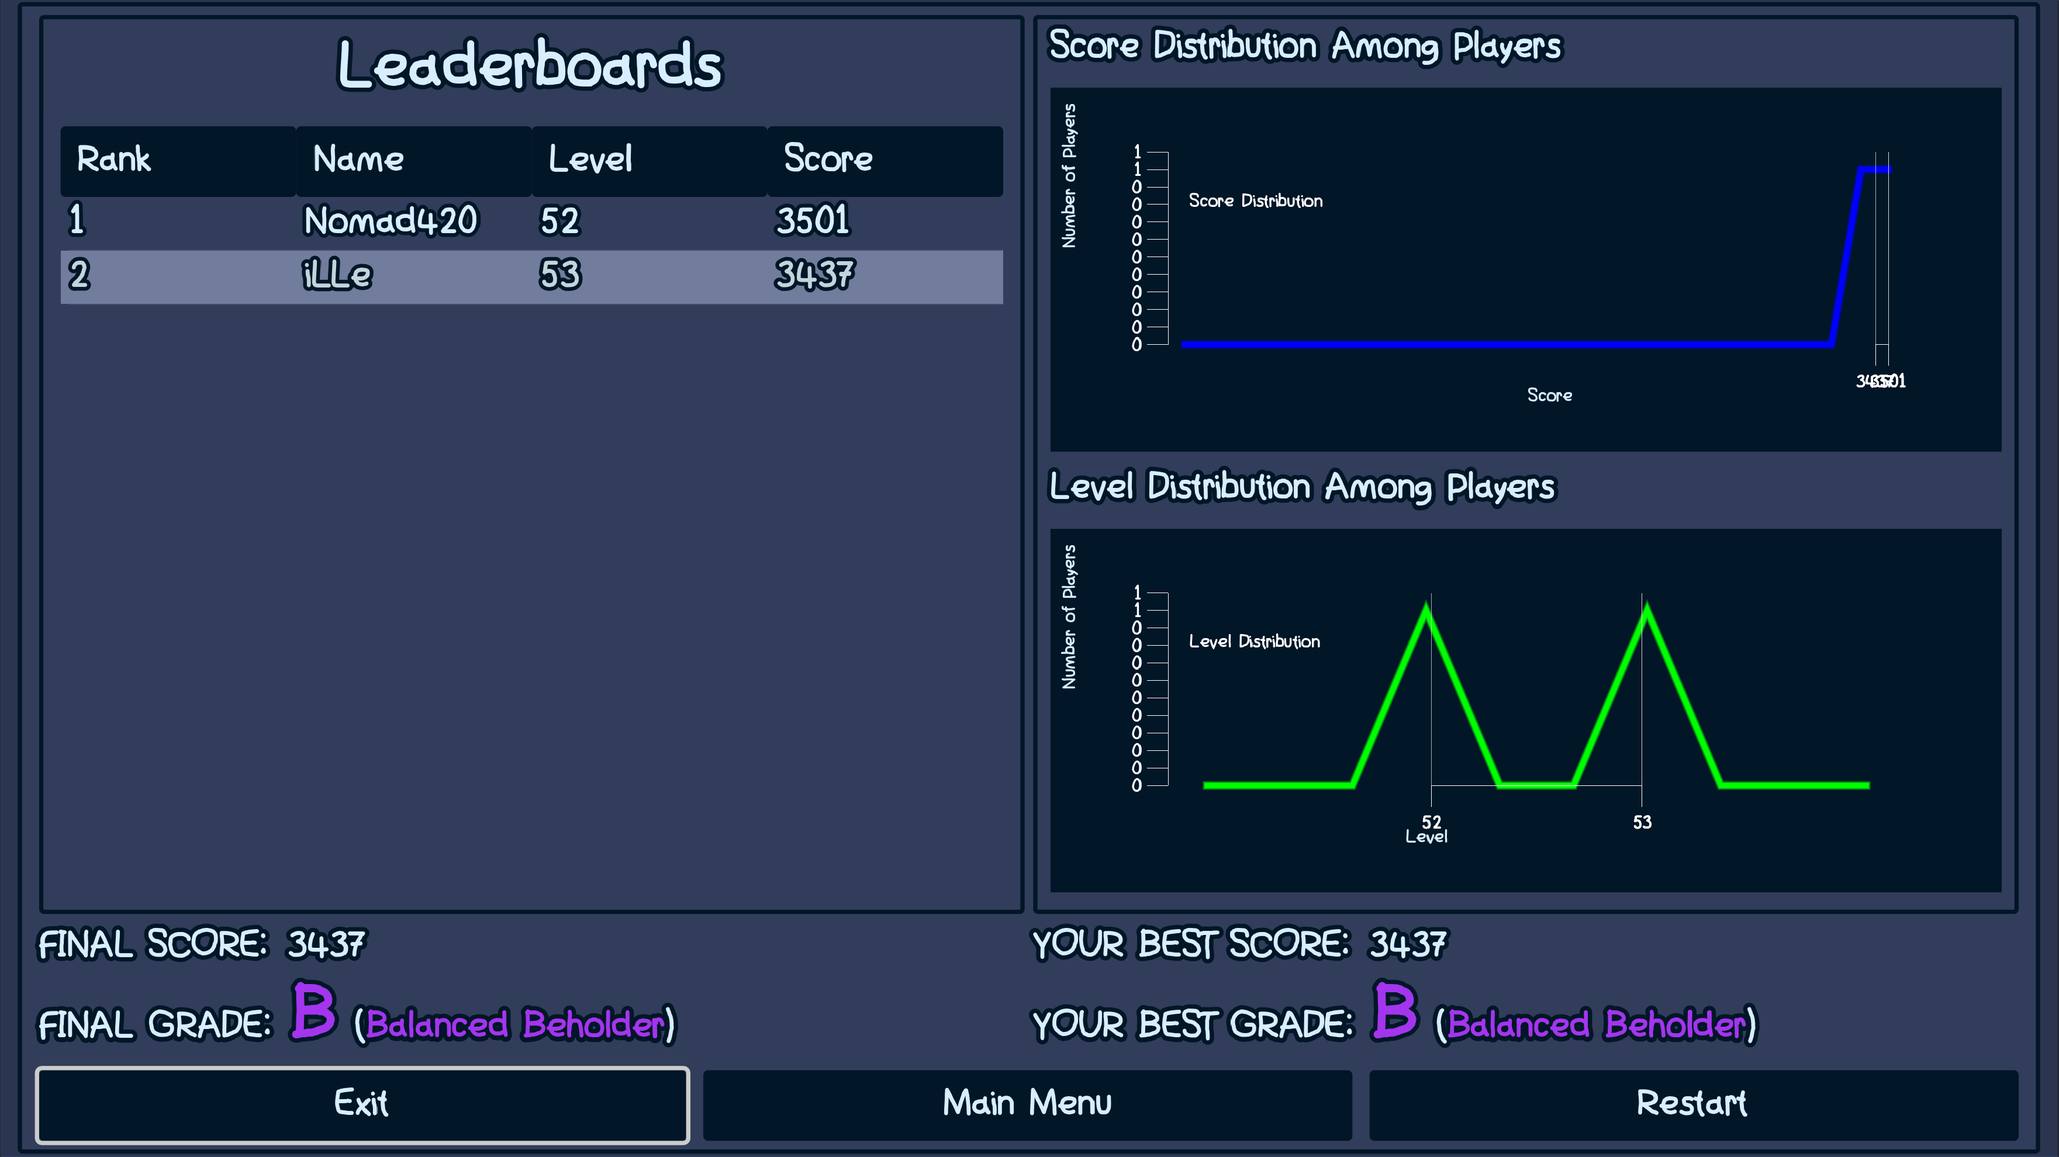This screenshot has height=1157, width=2059.
Task: Click the 3437 score in the table
Action: click(814, 276)
